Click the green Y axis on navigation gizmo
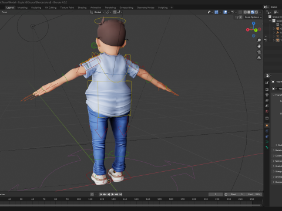Screen dimensions: 282x211 pyautogui.click(x=256, y=30)
